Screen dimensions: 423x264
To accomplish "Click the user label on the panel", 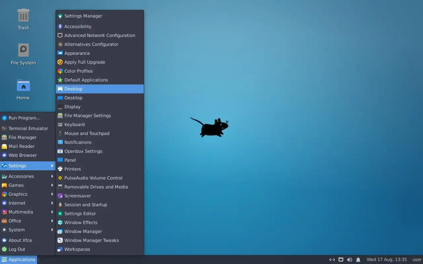I will 417,260.
